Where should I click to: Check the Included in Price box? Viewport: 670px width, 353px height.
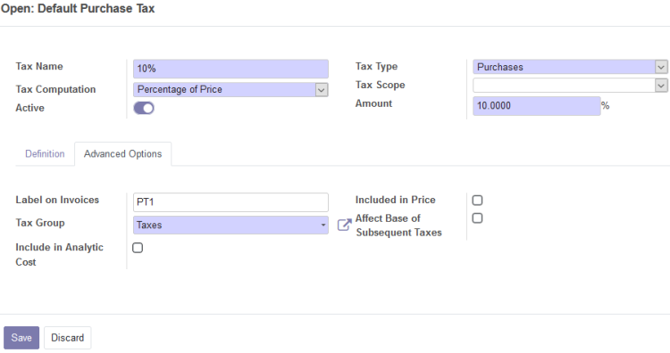pyautogui.click(x=477, y=201)
